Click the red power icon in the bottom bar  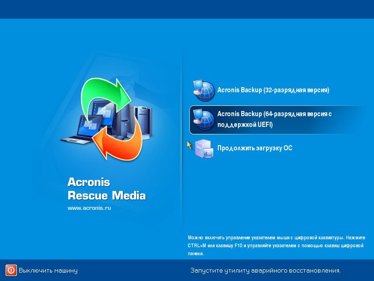[11, 270]
